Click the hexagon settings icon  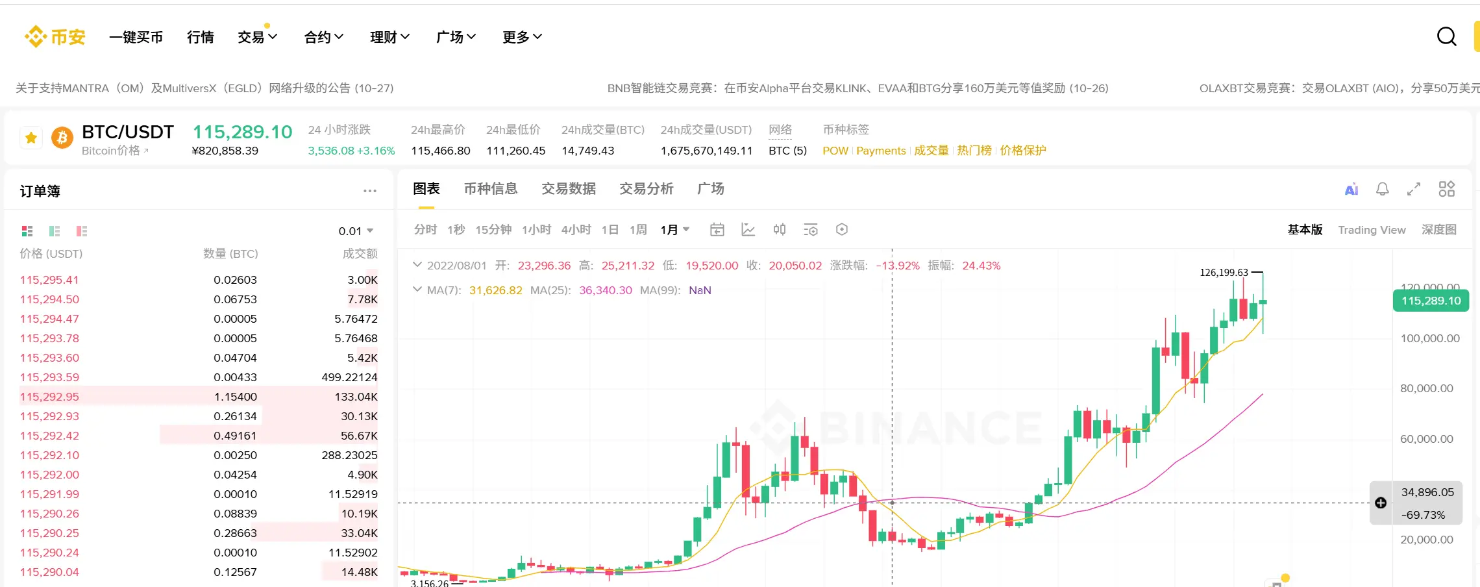(x=842, y=229)
